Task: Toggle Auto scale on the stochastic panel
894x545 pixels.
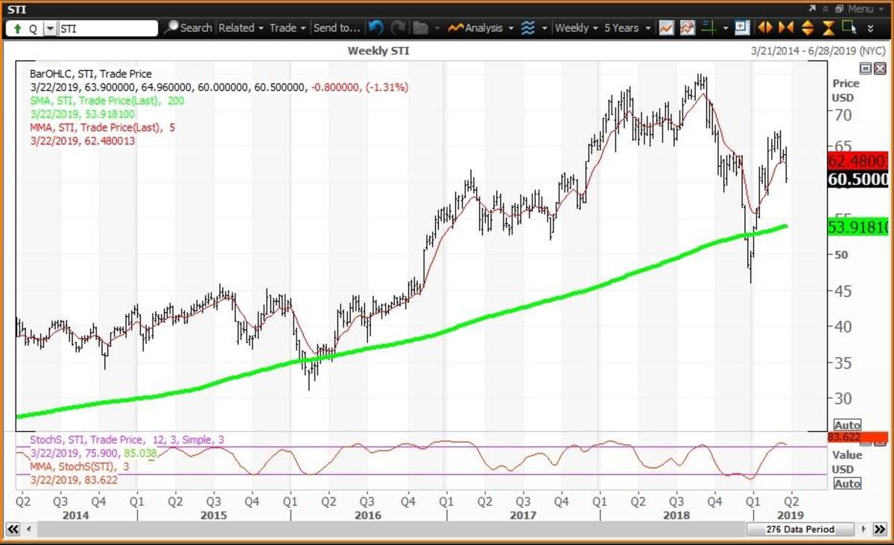Action: coord(847,484)
